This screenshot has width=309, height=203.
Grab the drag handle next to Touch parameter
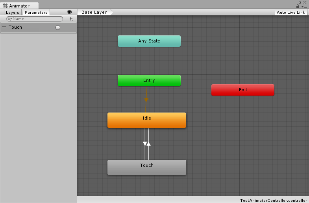pyautogui.click(x=4, y=27)
